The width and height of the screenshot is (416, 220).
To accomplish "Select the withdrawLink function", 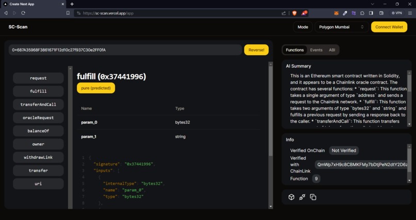I will [38, 157].
